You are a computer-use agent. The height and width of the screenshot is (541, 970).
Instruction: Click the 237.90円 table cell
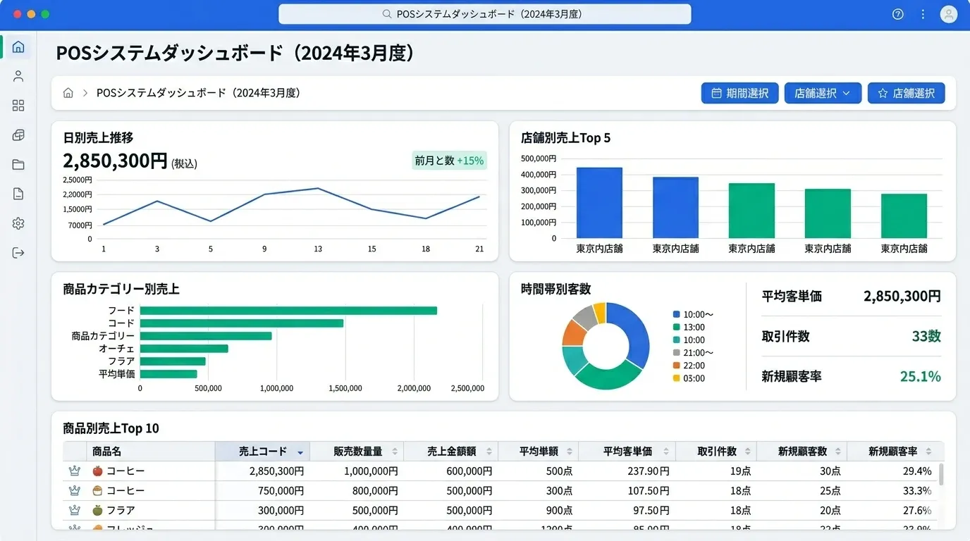(647, 471)
